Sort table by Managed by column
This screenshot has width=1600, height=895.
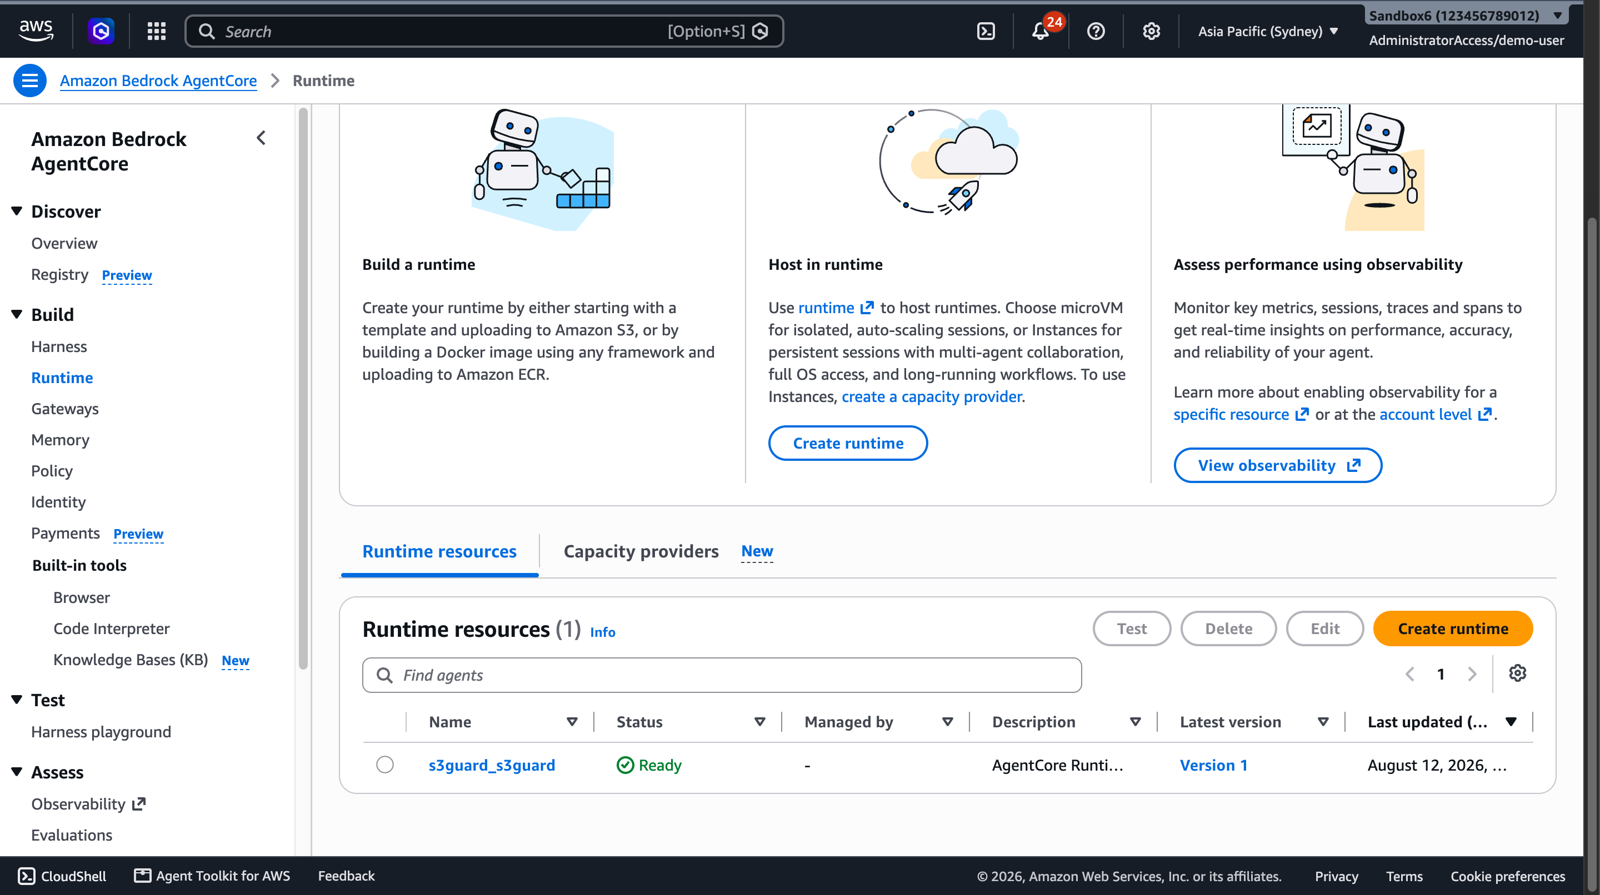point(948,722)
